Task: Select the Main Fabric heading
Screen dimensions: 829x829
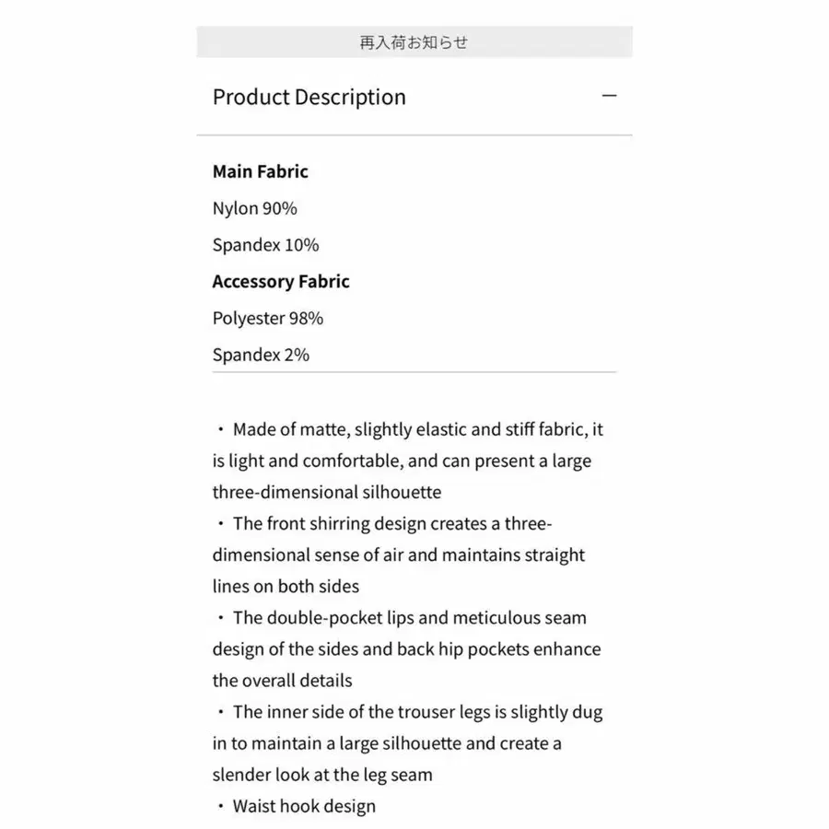Action: click(261, 171)
